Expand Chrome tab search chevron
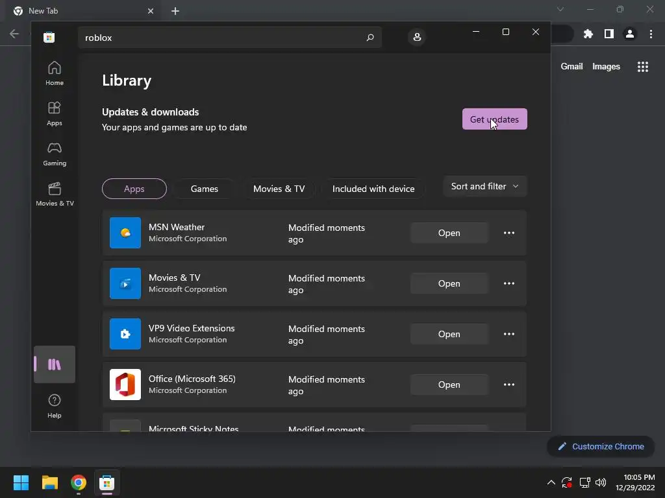The image size is (665, 498). click(x=560, y=9)
